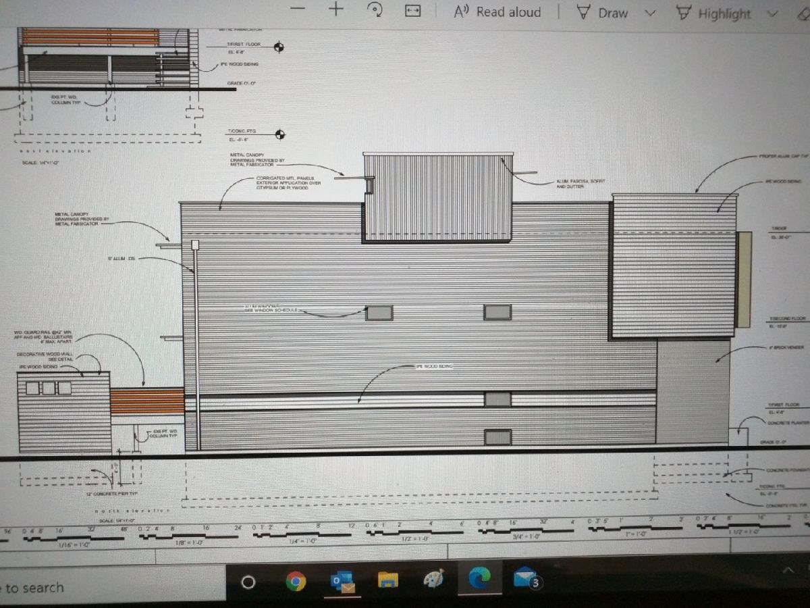Viewport: 810px width, 608px height.
Task: Open File Explorer from the taskbar
Action: tap(387, 580)
